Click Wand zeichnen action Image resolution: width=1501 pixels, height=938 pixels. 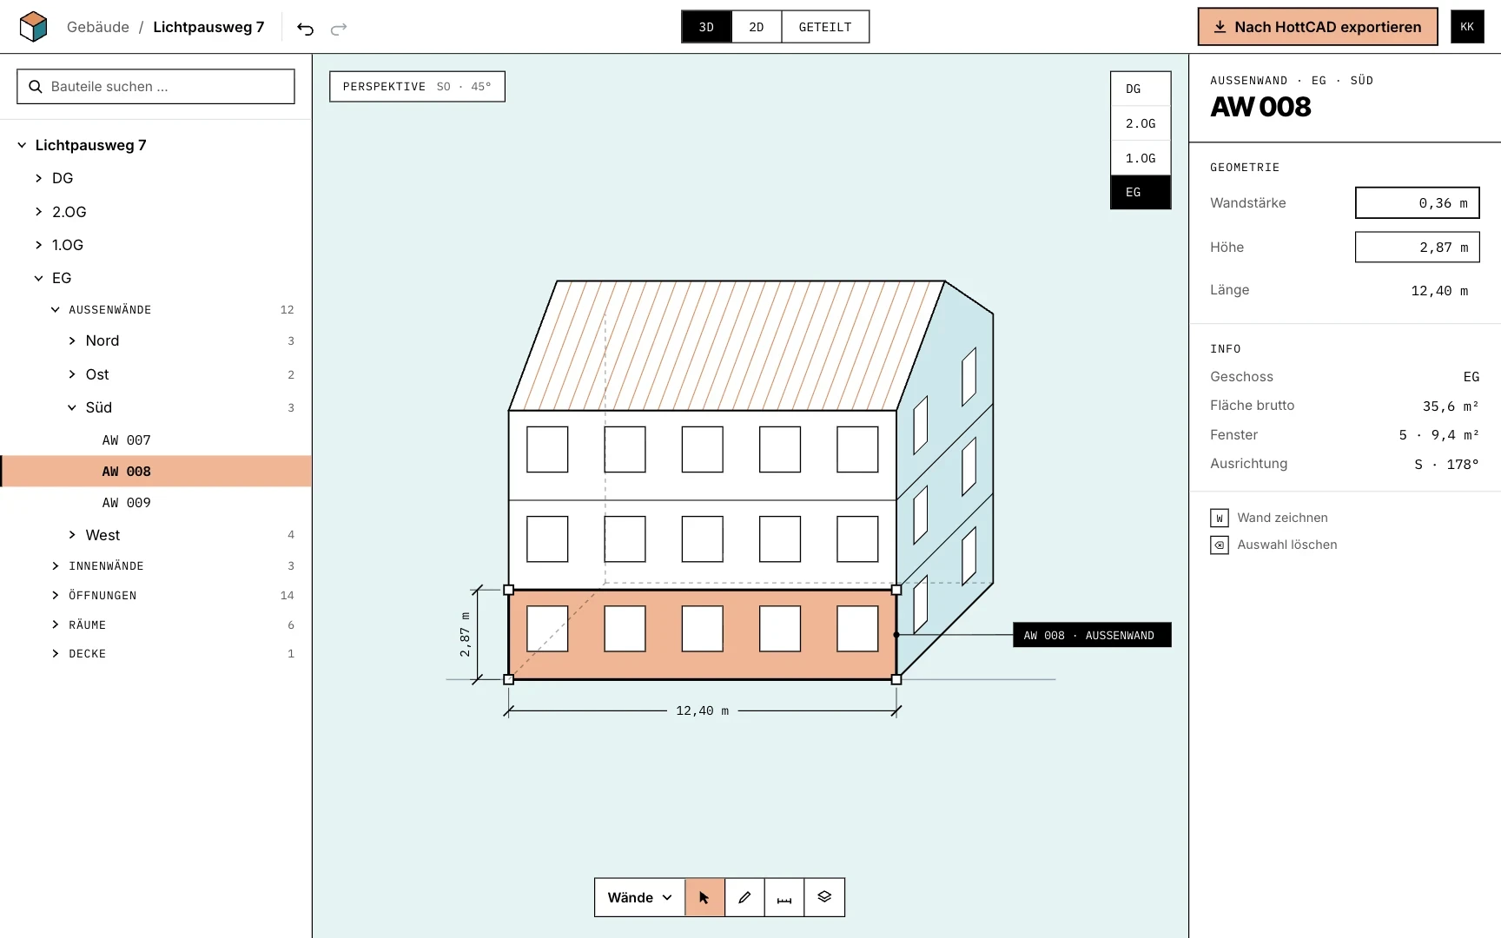[x=1282, y=519]
